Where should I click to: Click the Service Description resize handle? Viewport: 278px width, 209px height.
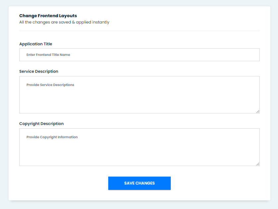(258, 111)
